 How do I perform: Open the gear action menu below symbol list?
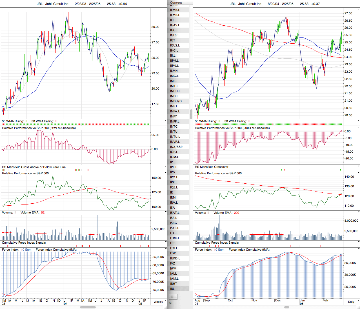tap(173, 297)
